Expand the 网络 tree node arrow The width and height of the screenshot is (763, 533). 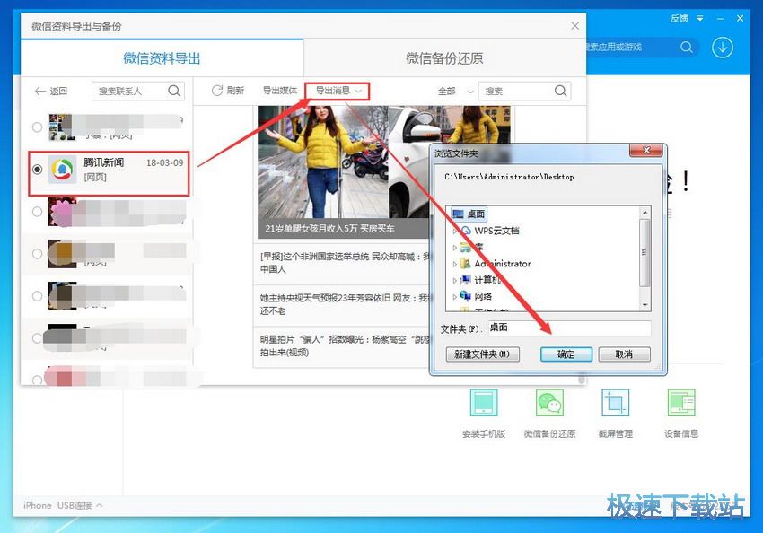point(455,297)
